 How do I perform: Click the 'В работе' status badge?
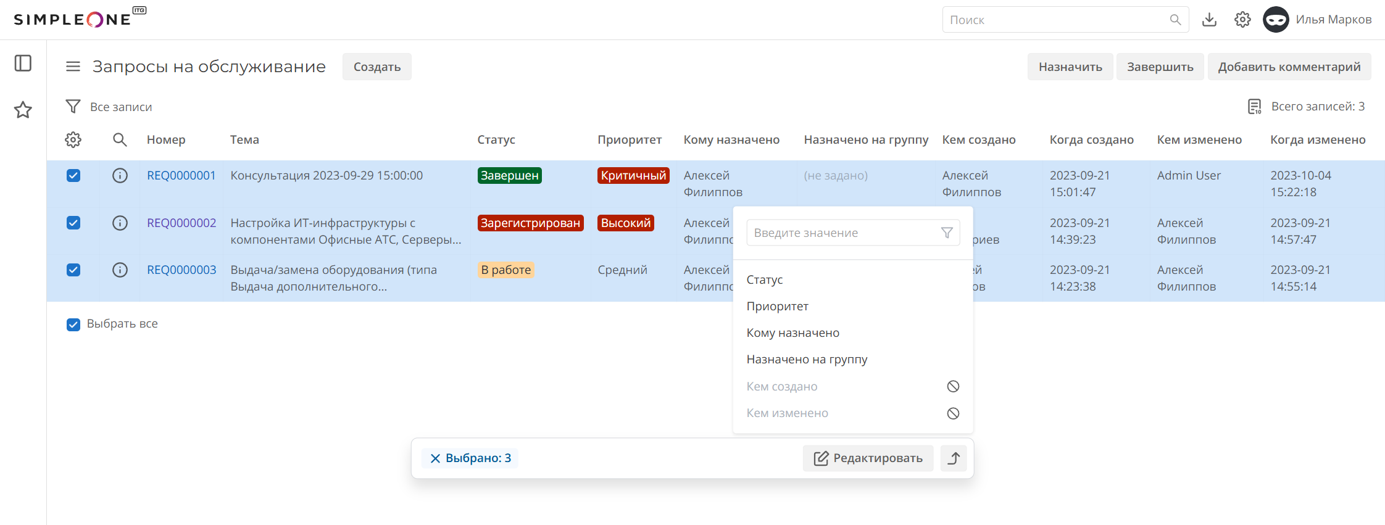pyautogui.click(x=506, y=270)
